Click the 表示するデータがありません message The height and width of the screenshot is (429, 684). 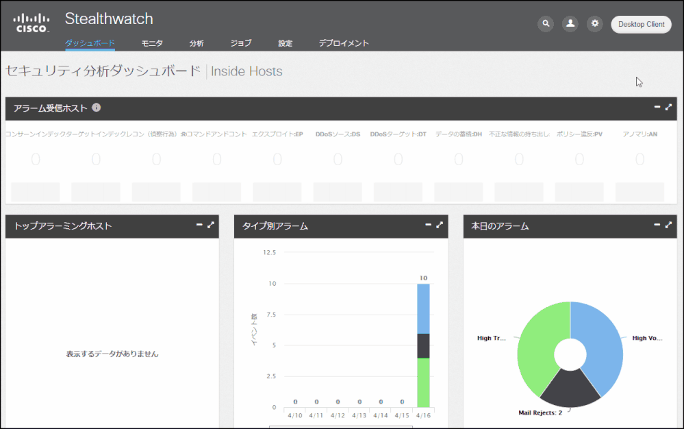coord(112,354)
